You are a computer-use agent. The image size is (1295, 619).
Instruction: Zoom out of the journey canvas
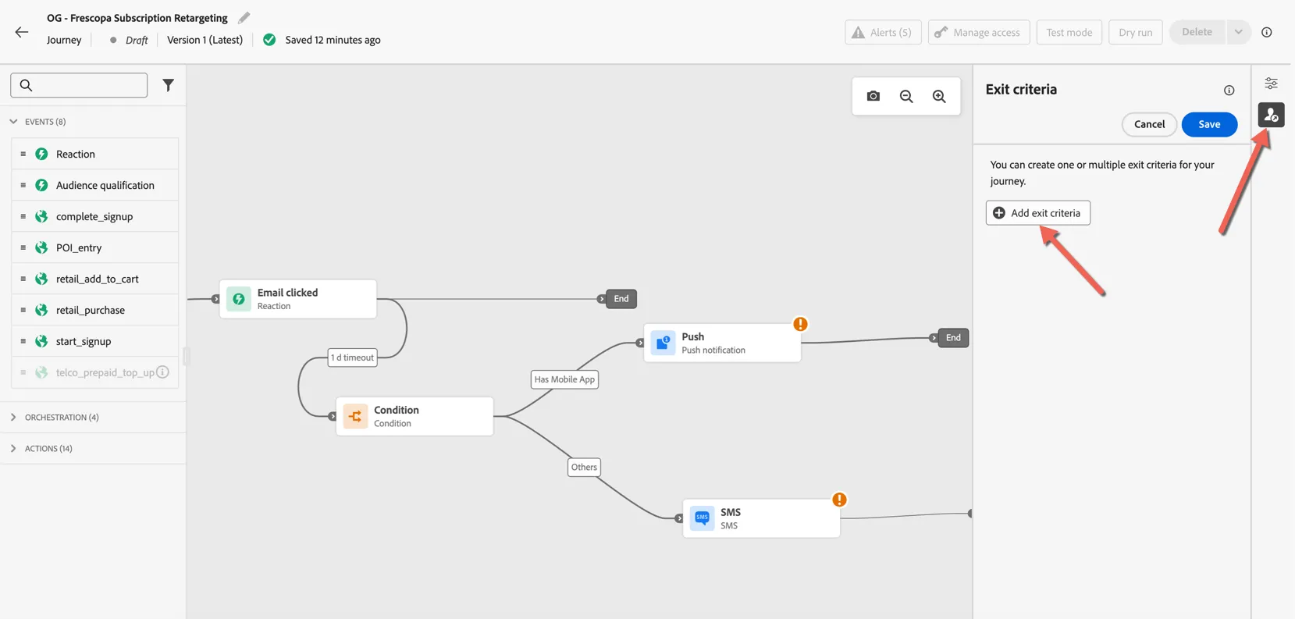(x=906, y=96)
